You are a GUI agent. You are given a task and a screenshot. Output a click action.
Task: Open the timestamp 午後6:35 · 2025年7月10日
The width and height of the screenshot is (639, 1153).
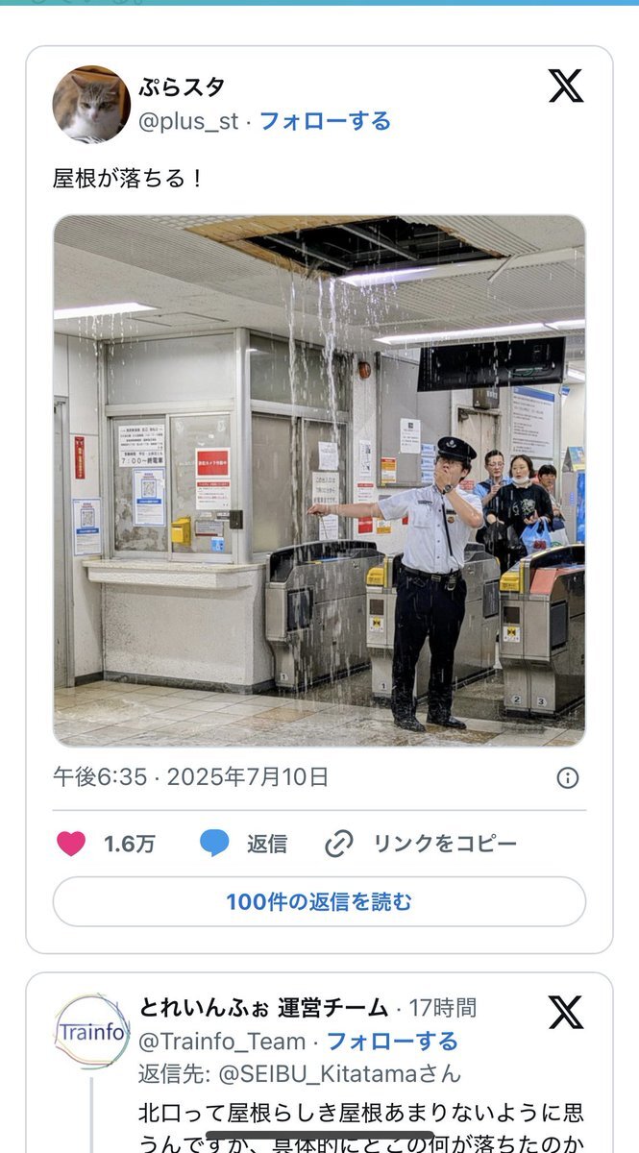tap(190, 776)
